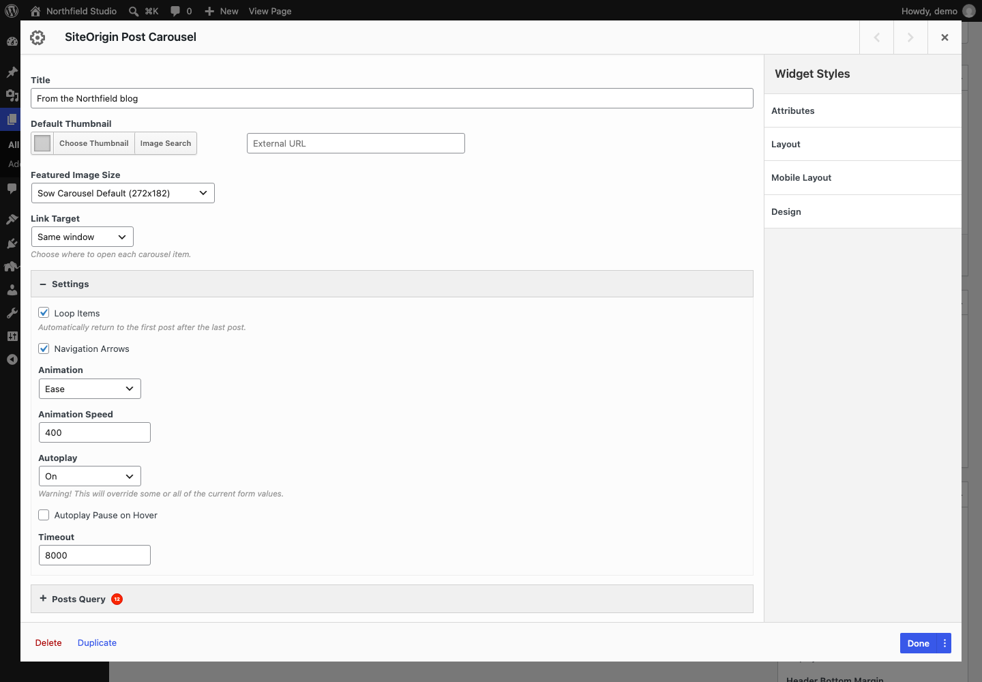Open the Design styles tab
Viewport: 982px width, 682px height.
tap(863, 211)
